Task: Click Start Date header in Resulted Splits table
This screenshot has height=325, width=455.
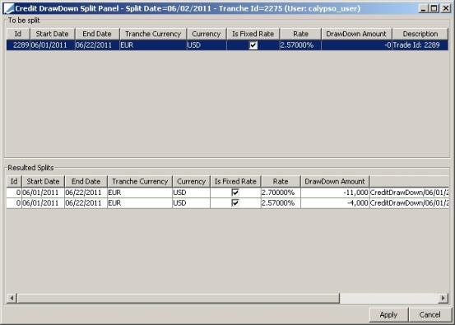Action: pos(43,181)
